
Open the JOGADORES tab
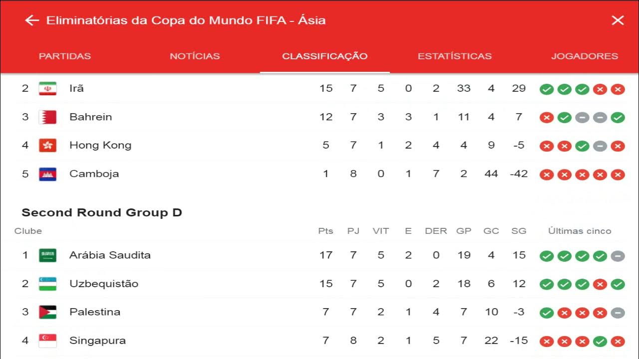pyautogui.click(x=584, y=56)
